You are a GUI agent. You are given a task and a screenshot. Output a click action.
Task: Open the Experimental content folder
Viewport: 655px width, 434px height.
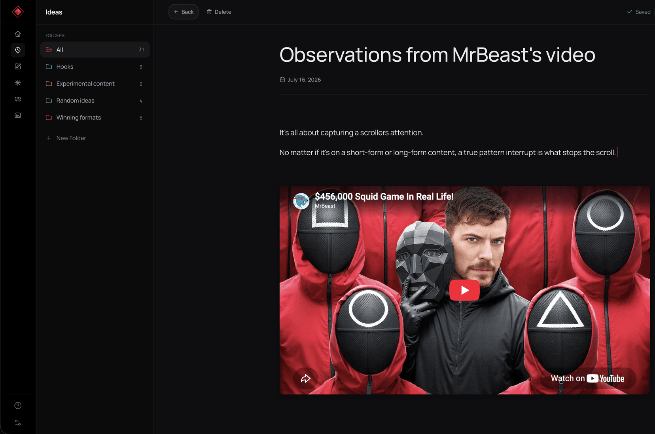pyautogui.click(x=95, y=84)
